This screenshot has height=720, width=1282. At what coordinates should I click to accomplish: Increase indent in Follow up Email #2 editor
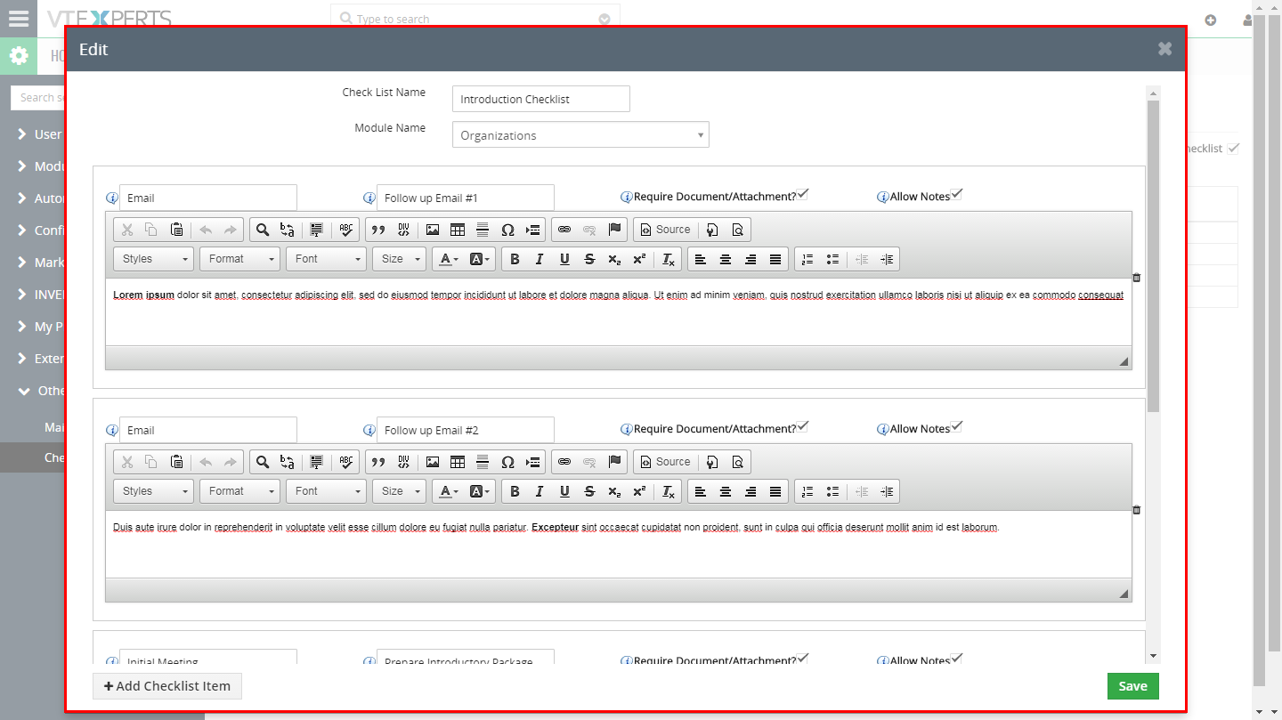(x=887, y=491)
